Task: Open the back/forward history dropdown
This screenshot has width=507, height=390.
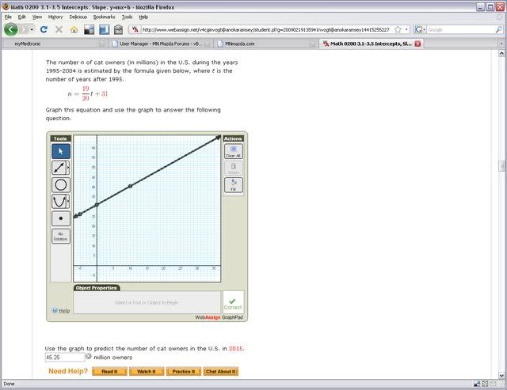Action: (x=31, y=29)
